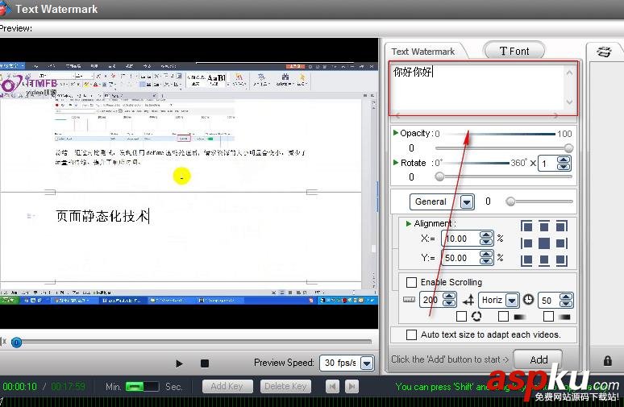The image size is (624, 407).
Task: Open the Preview Speed 30 fps/s dropdown
Action: click(x=368, y=363)
